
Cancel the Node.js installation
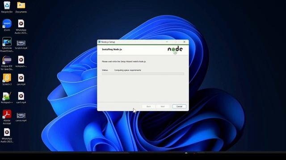[x=179, y=107]
